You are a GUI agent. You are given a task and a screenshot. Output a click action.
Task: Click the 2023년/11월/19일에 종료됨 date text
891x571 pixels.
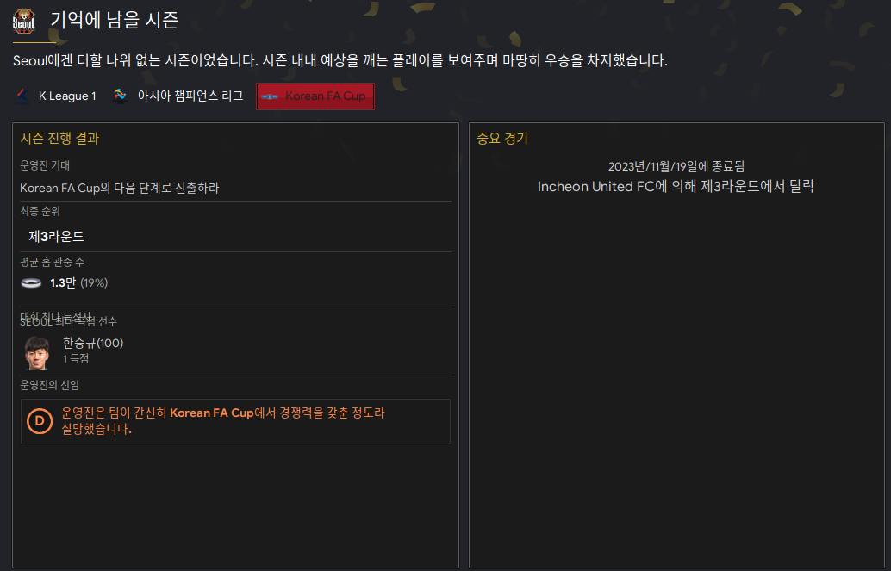click(676, 166)
